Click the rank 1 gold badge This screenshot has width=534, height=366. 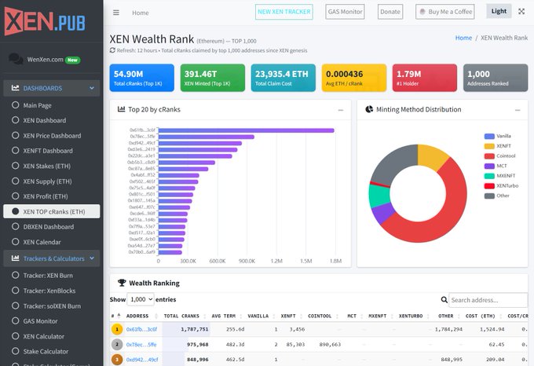click(x=117, y=329)
